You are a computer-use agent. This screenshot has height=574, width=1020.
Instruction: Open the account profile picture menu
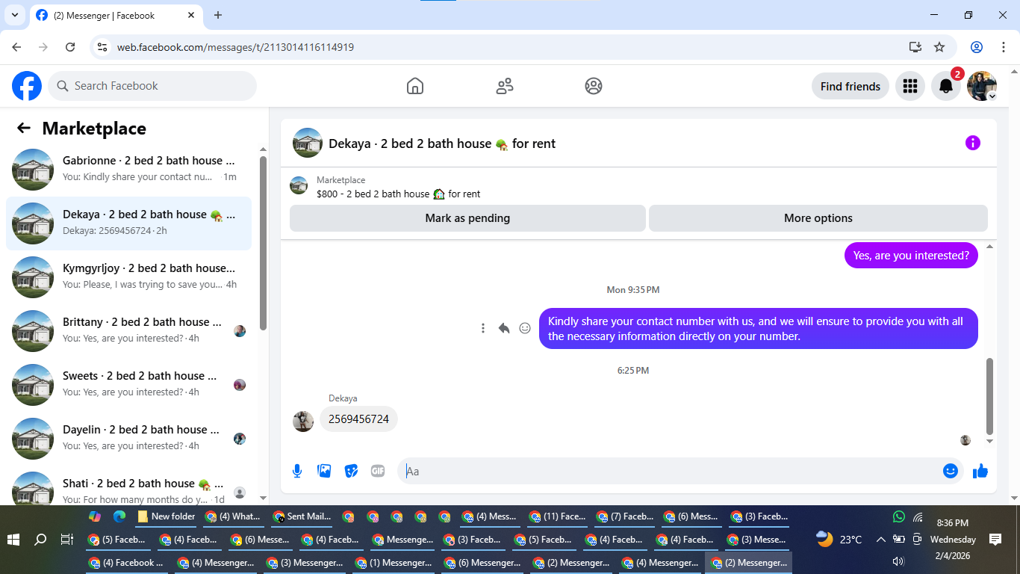[x=982, y=86]
